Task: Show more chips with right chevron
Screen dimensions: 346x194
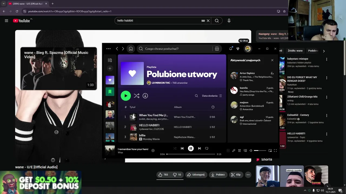Action: click(324, 51)
